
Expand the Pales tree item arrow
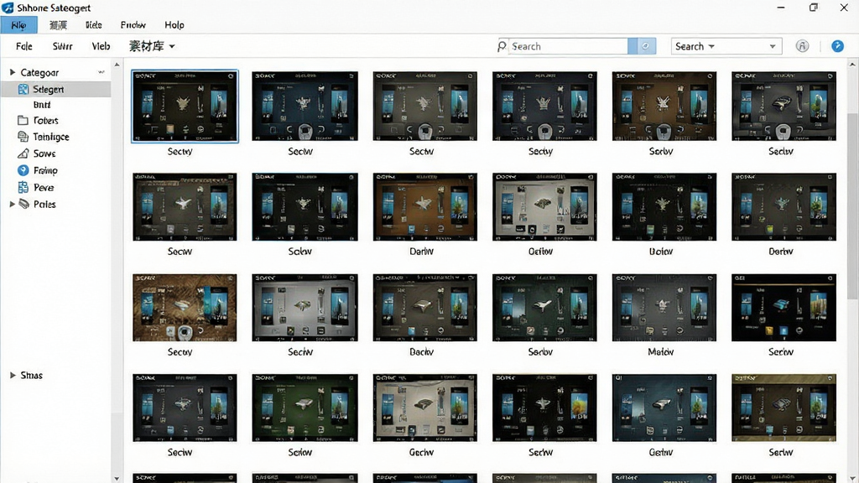[x=12, y=205]
